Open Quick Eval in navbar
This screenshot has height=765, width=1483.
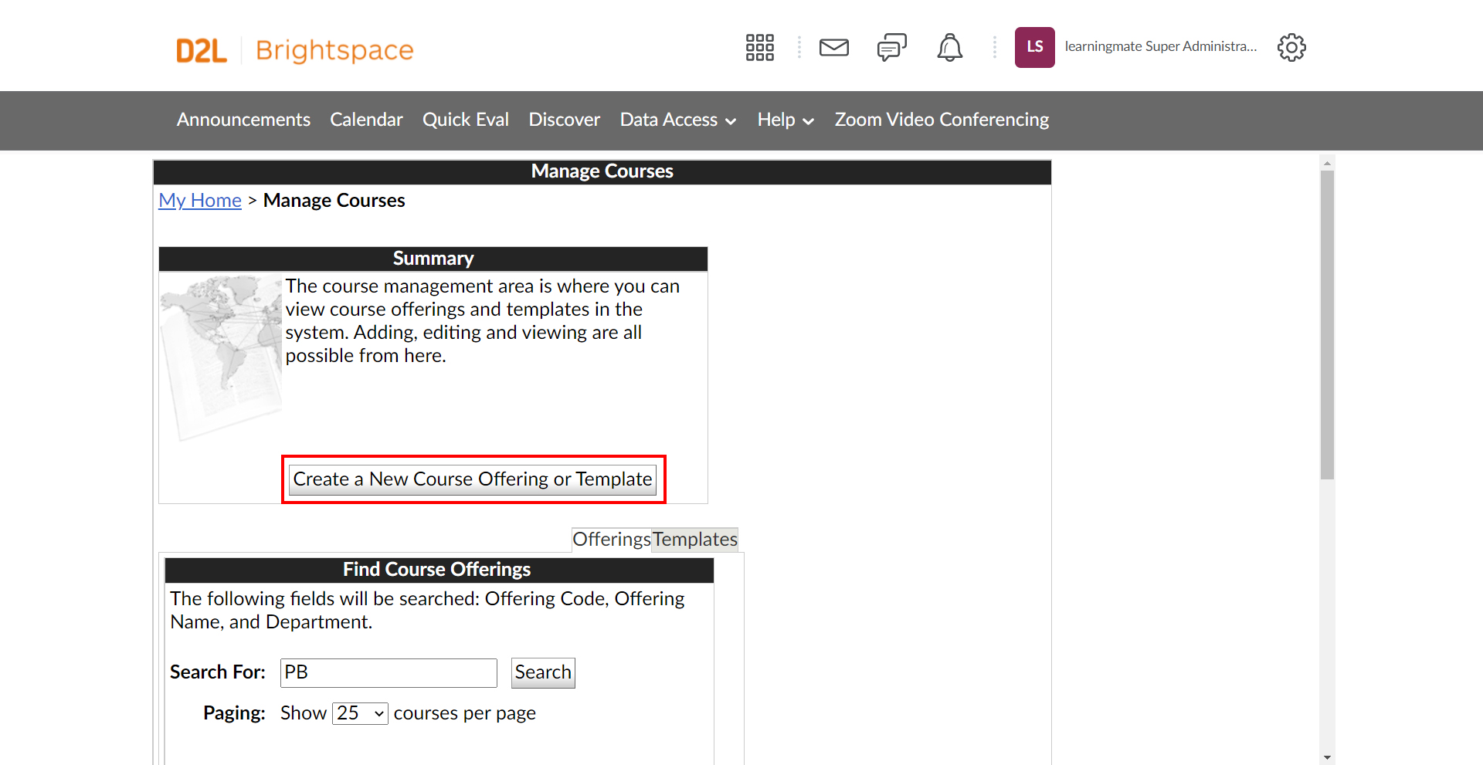tap(465, 120)
